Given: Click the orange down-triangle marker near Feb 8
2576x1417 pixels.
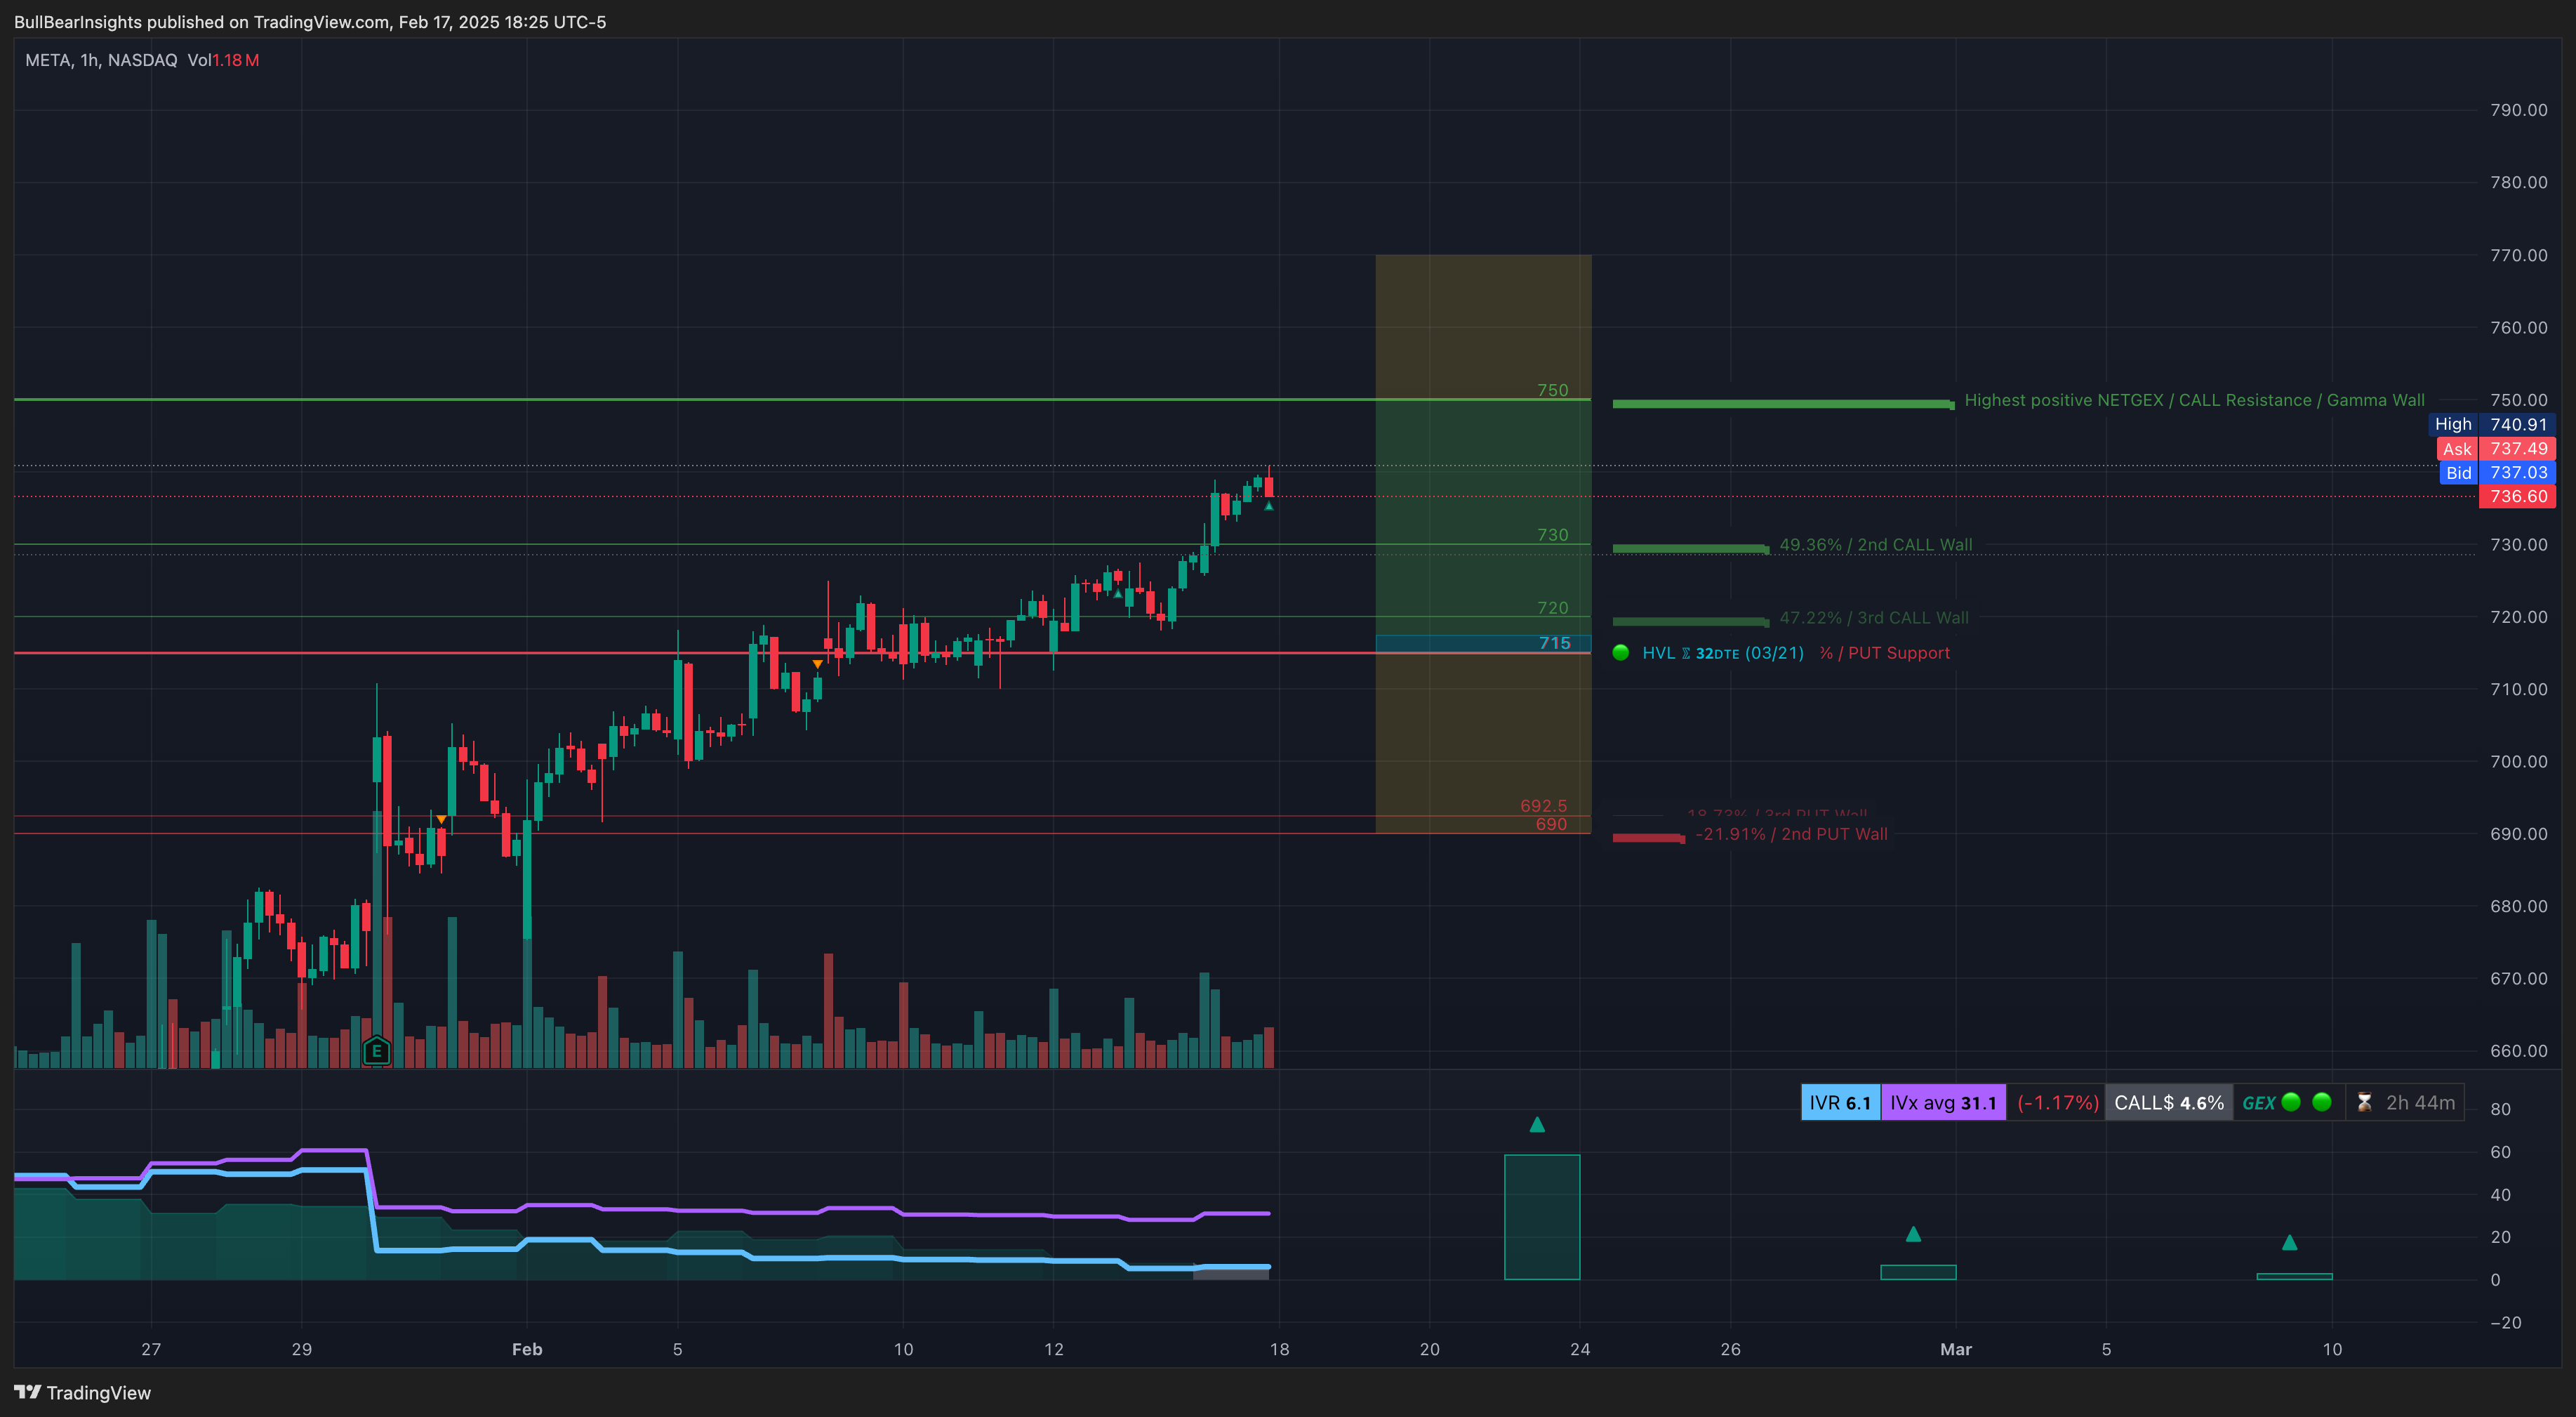Looking at the screenshot, I should tap(818, 664).
